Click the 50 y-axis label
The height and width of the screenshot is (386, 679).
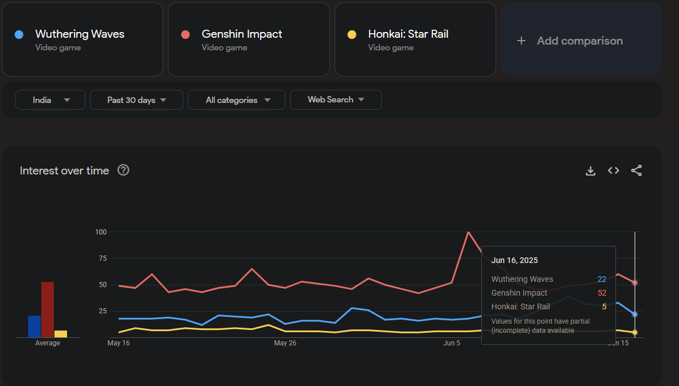103,285
